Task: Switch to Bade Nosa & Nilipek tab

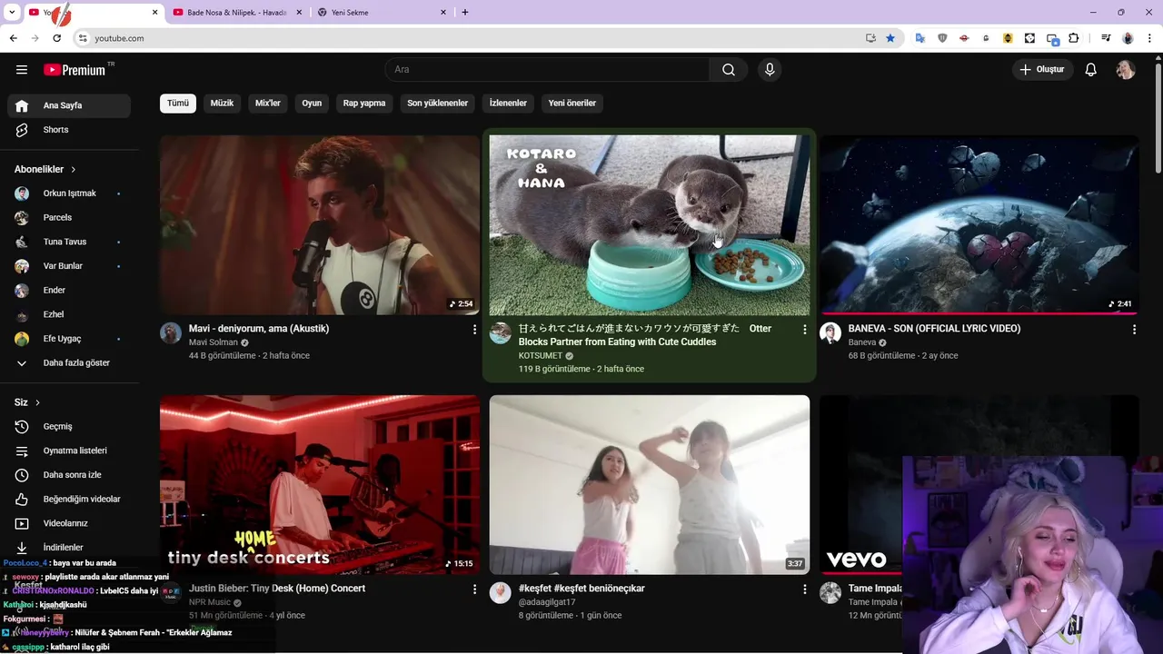Action: point(236,13)
